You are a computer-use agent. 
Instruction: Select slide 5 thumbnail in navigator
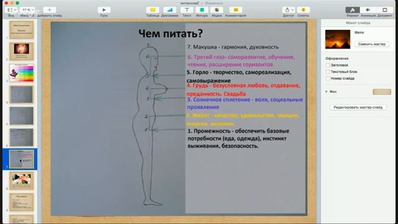(x=22, y=116)
